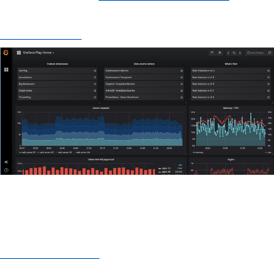Open the Big Dashboard link
The width and height of the screenshot is (274, 259).
(x=27, y=84)
